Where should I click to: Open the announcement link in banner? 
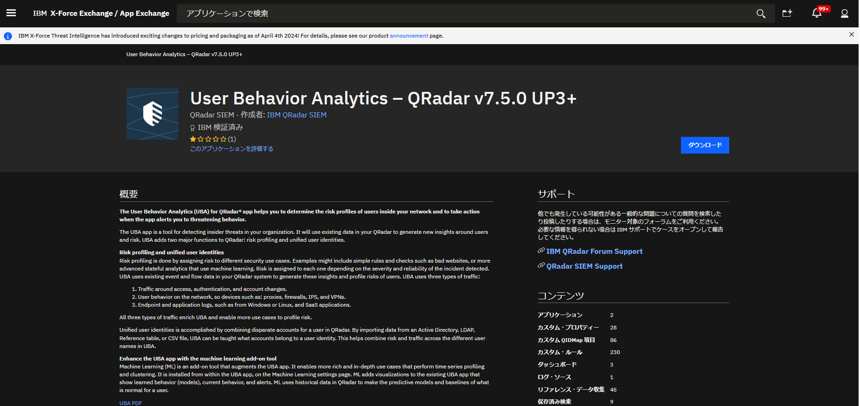[x=409, y=36]
